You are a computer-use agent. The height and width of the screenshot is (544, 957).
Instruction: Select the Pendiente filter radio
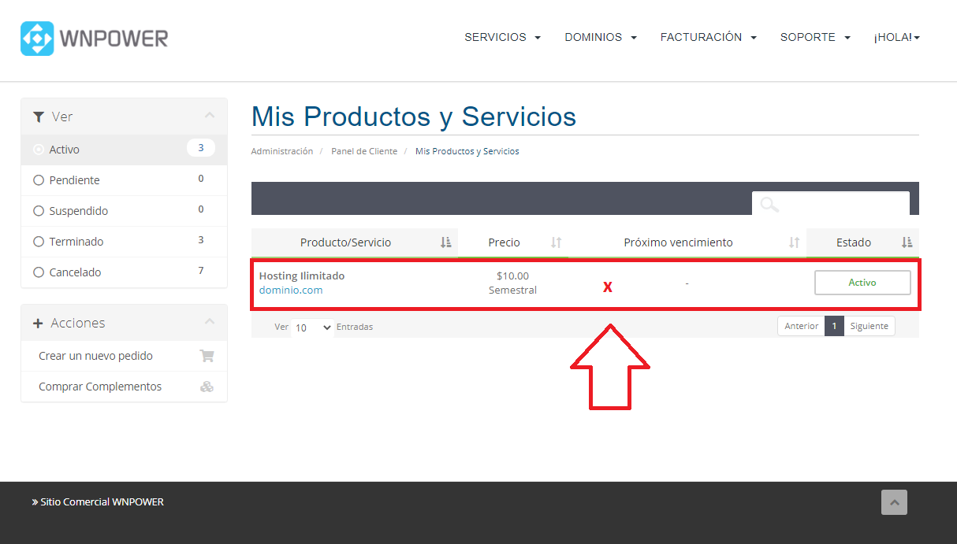(x=39, y=180)
